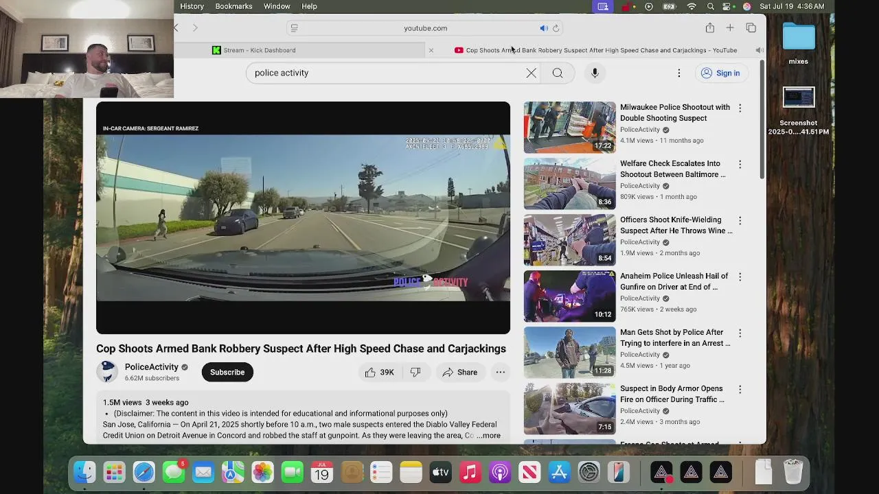Open options for Welfare Check Escalates video
This screenshot has height=494, width=879.
[x=740, y=164]
